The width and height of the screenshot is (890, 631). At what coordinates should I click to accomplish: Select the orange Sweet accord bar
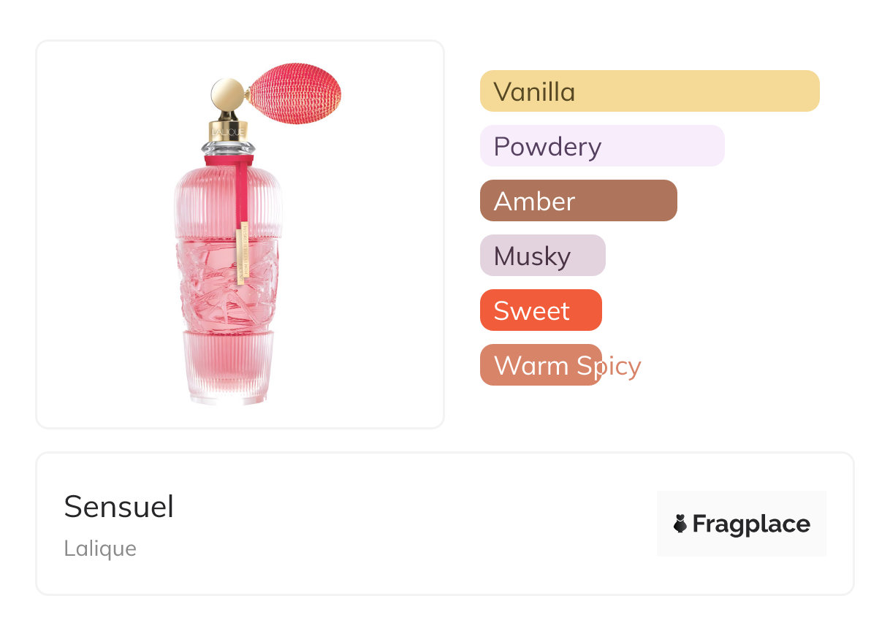(540, 310)
